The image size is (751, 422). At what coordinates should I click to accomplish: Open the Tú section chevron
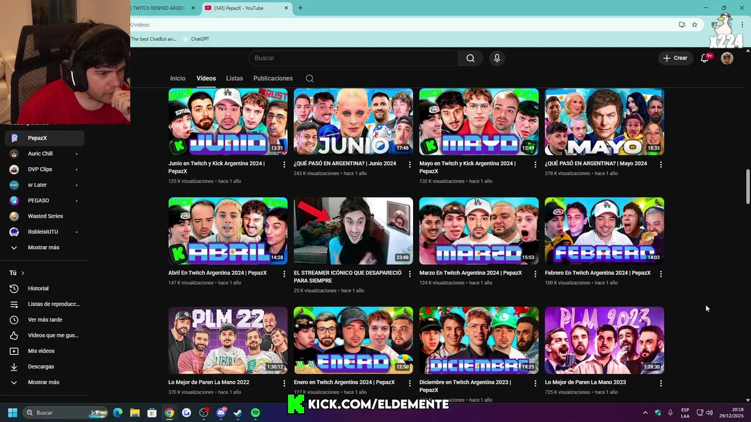pyautogui.click(x=23, y=273)
